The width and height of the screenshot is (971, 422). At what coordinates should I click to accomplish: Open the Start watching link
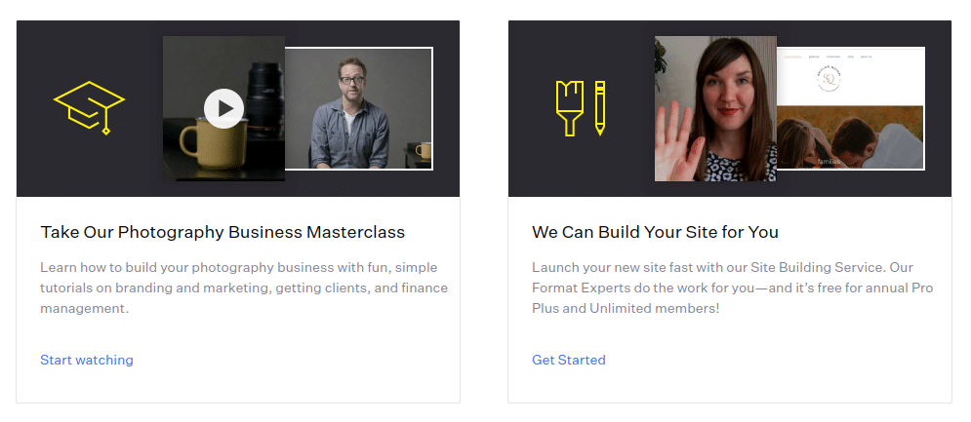point(87,360)
